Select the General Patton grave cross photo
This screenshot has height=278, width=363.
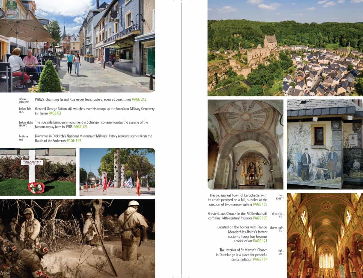pos(38,172)
